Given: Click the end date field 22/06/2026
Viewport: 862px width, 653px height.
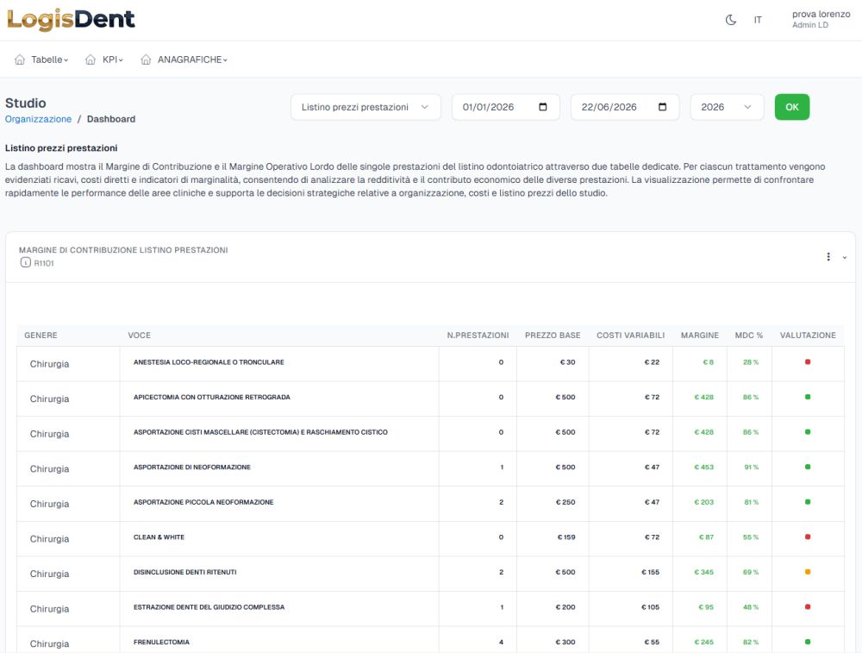Looking at the screenshot, I should pyautogui.click(x=625, y=107).
